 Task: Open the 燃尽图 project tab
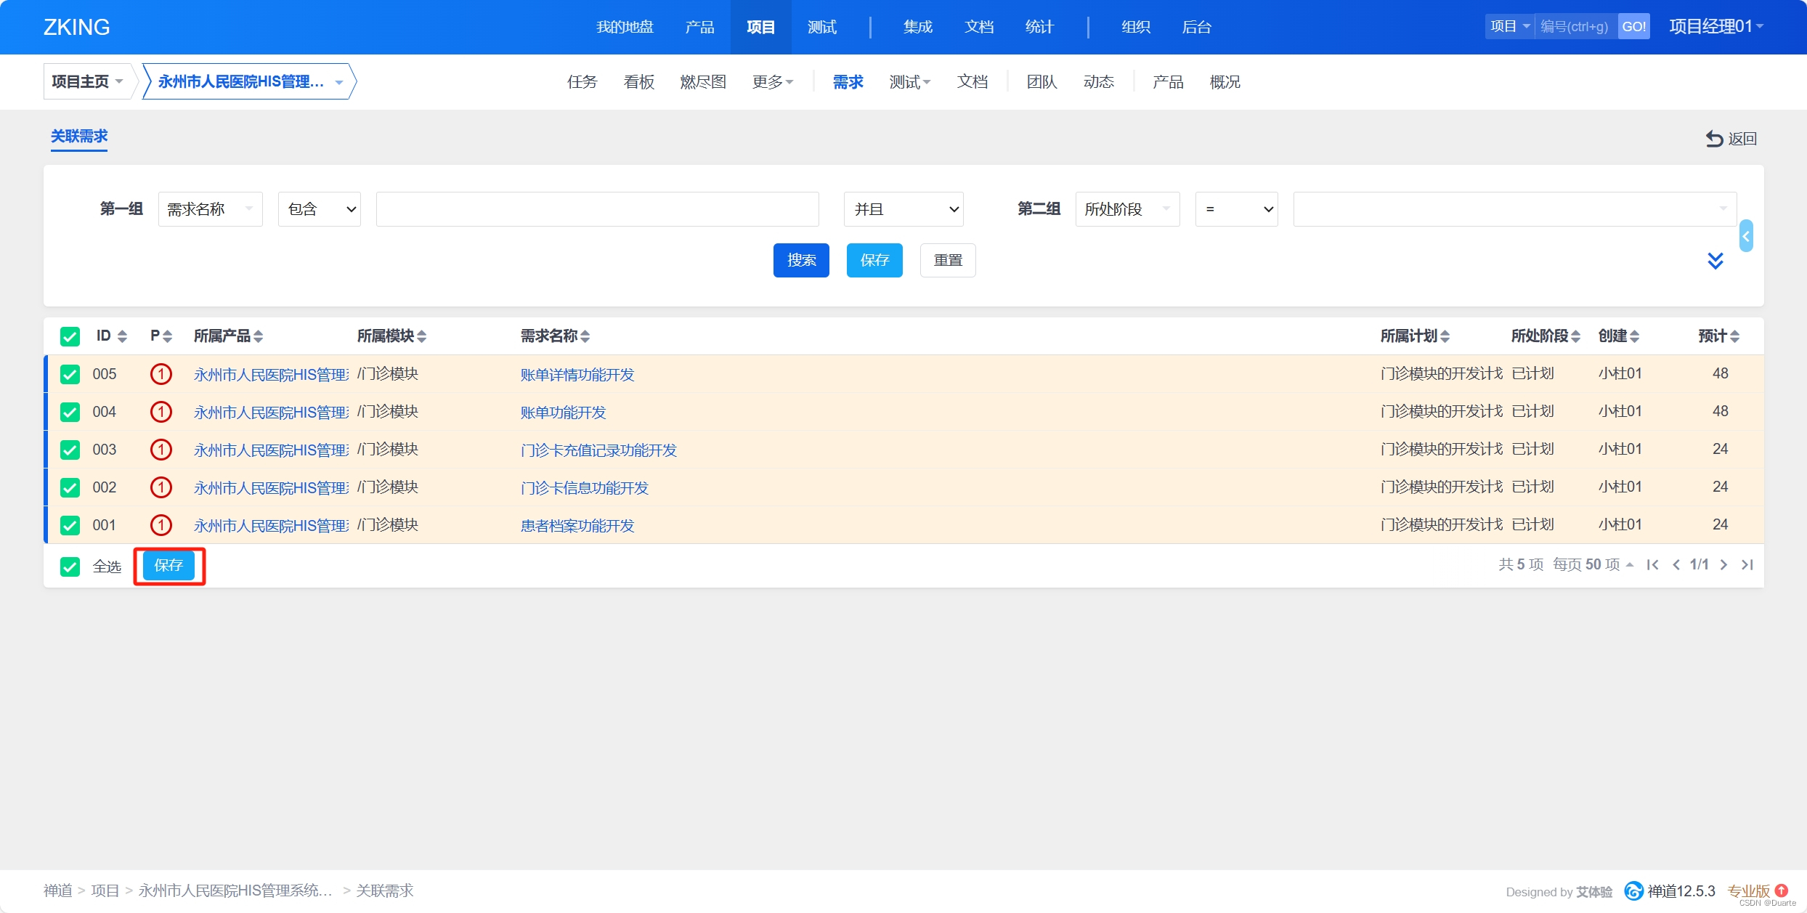702,82
